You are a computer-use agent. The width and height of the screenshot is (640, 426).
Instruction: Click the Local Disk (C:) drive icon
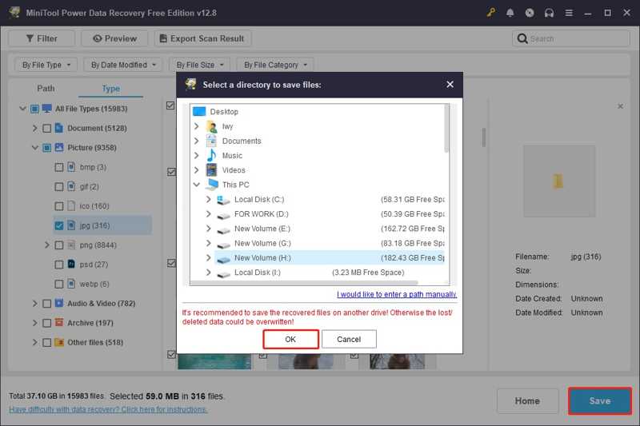(223, 199)
